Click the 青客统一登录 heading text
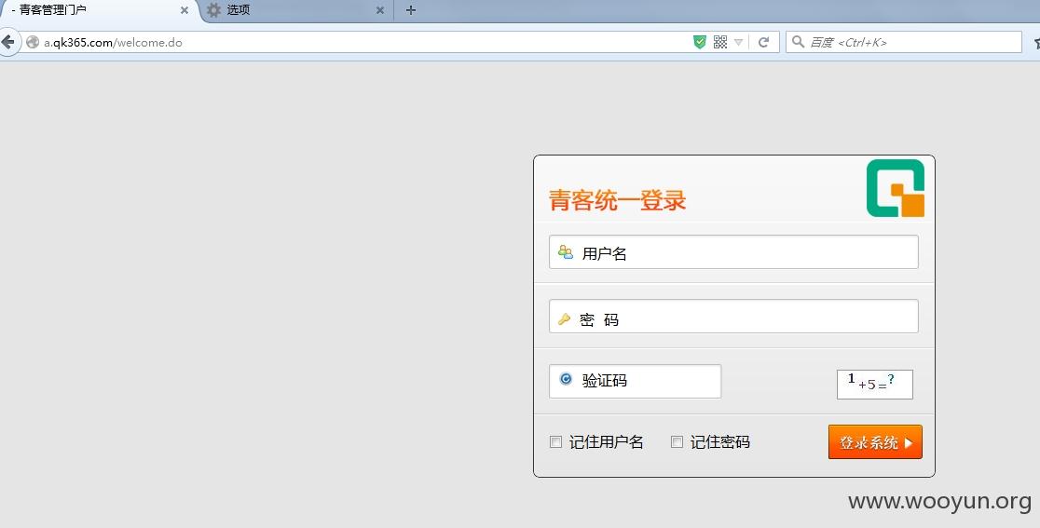This screenshot has height=528, width=1040. tap(618, 200)
